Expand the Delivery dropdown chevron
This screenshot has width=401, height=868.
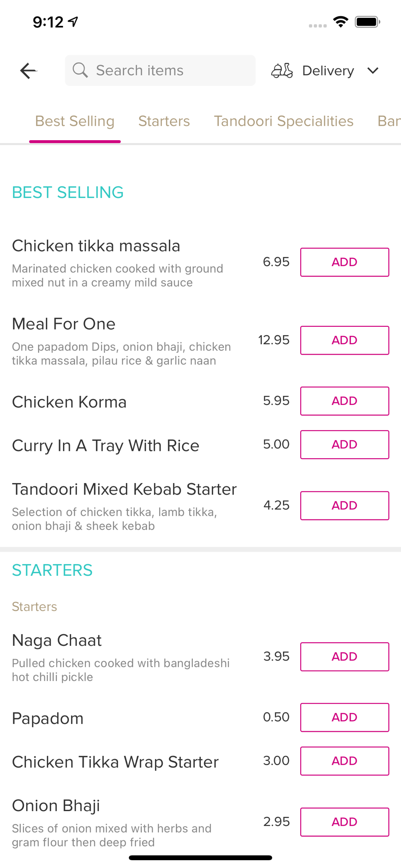[x=373, y=70]
